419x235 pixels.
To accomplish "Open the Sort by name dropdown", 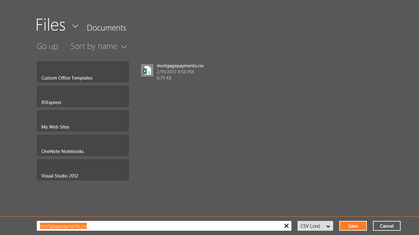I will [x=99, y=46].
